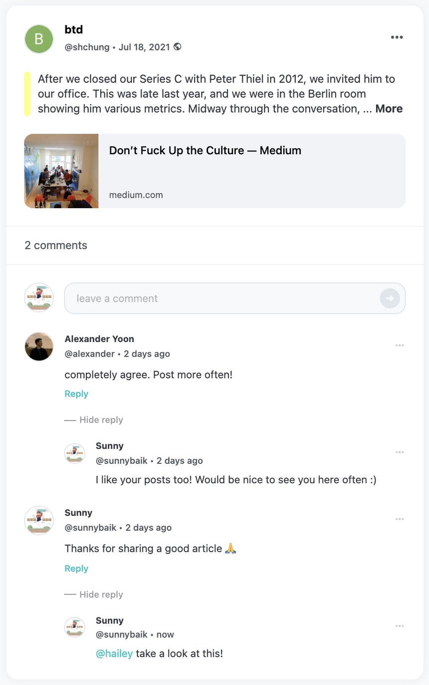Screen dimensions: 429x685
Task: Open the ellipsis menu on Sunny's second comment
Action: click(x=399, y=519)
